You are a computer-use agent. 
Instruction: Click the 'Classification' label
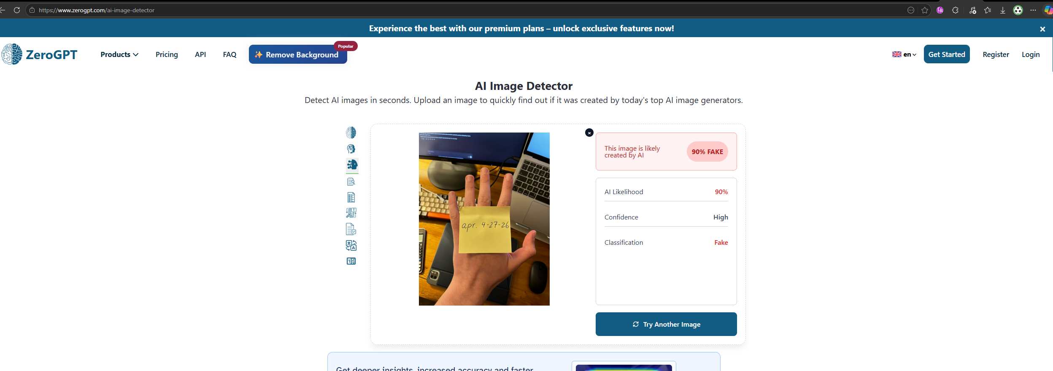624,242
